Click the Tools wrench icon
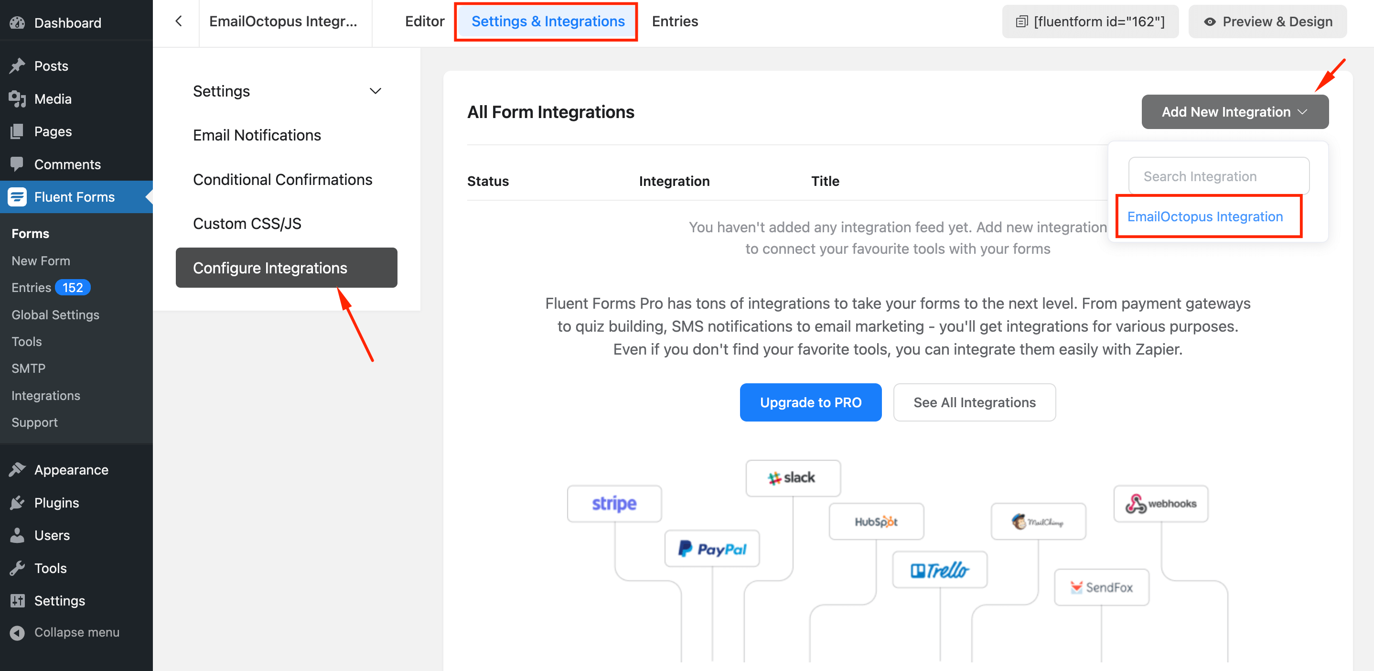This screenshot has height=671, width=1374. coord(17,568)
